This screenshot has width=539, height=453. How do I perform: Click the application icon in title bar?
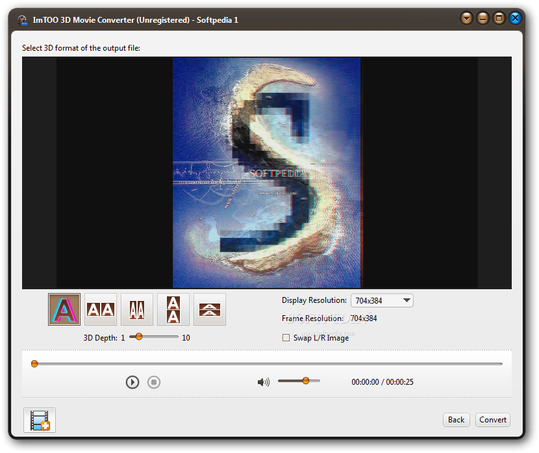(x=23, y=20)
